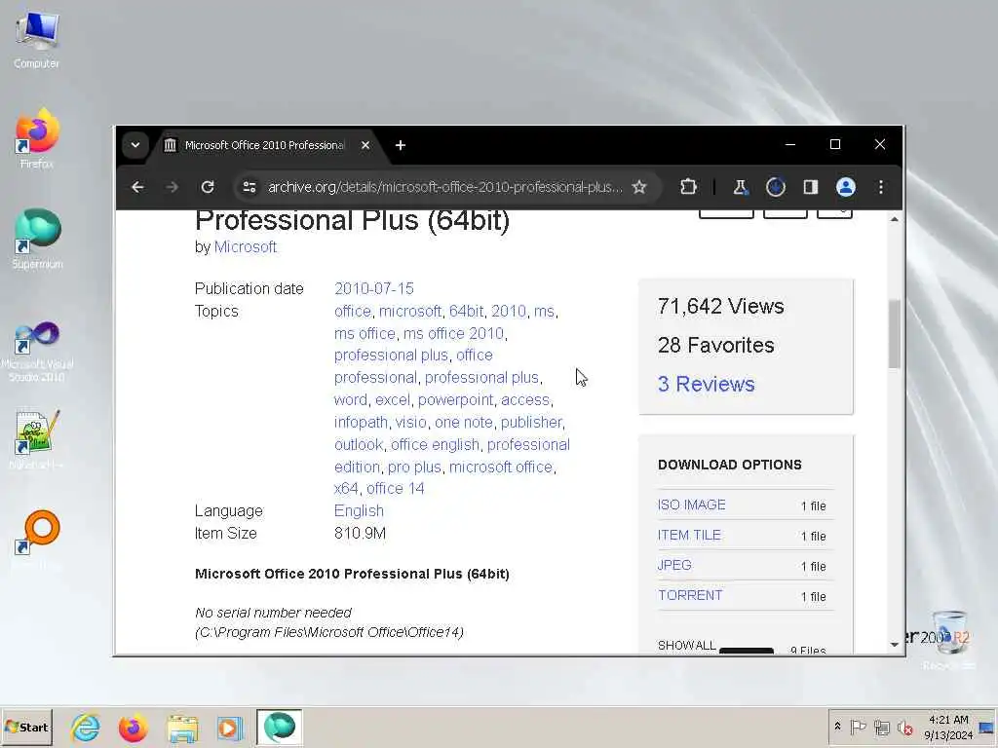Show hidden system tray icons
Screen dimensions: 998x748
pyautogui.click(x=837, y=727)
